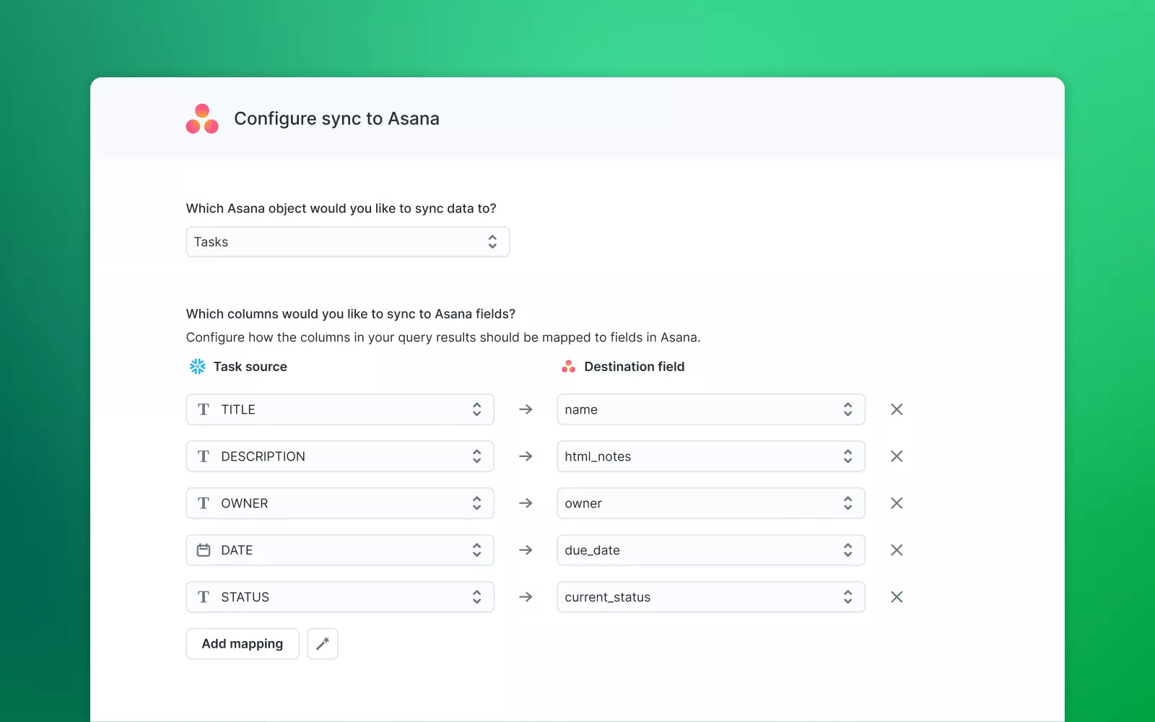Viewport: 1155px width, 722px height.
Task: Remove the OWNER mapping row
Action: [897, 503]
